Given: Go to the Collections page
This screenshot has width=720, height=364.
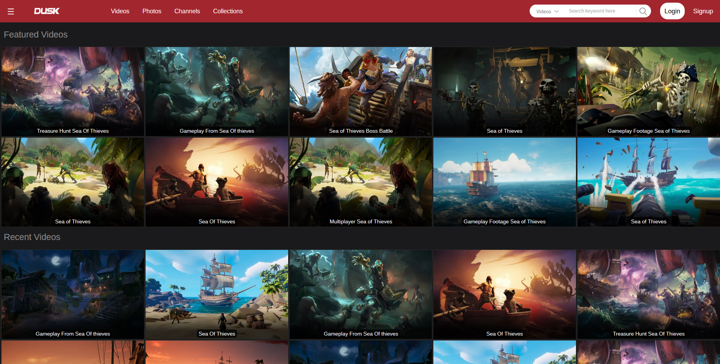Looking at the screenshot, I should 228,11.
